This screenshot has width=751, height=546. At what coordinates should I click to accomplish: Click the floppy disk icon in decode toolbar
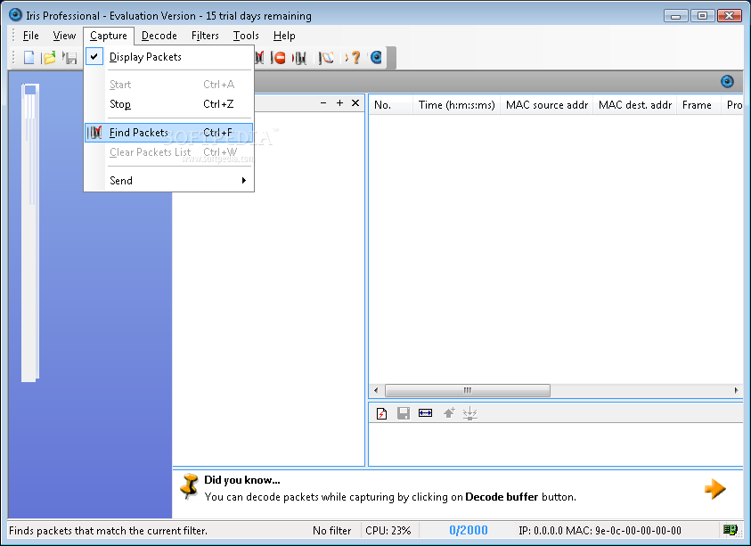click(x=404, y=413)
